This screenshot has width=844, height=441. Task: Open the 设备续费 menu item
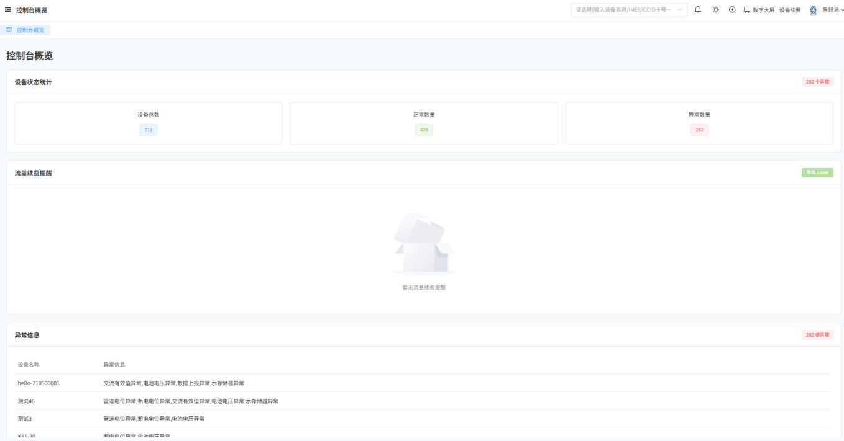[x=790, y=10]
